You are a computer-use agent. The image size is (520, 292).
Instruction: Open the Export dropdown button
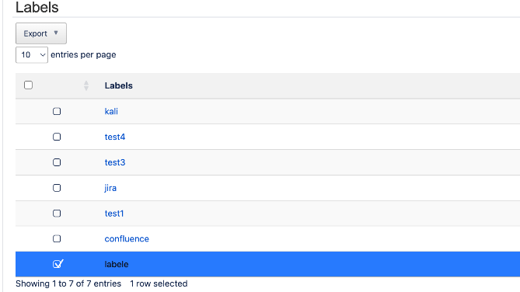click(40, 33)
